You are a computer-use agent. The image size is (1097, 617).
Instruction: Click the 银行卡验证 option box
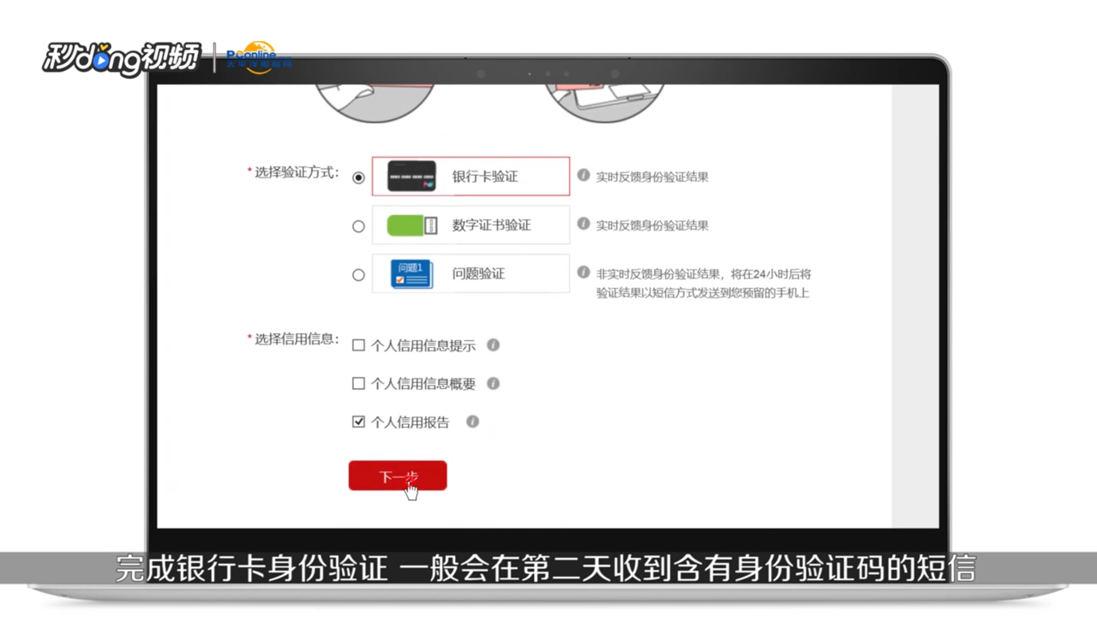(x=471, y=176)
